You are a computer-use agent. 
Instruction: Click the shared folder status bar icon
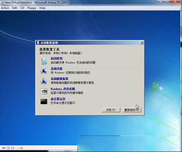point(17,148)
